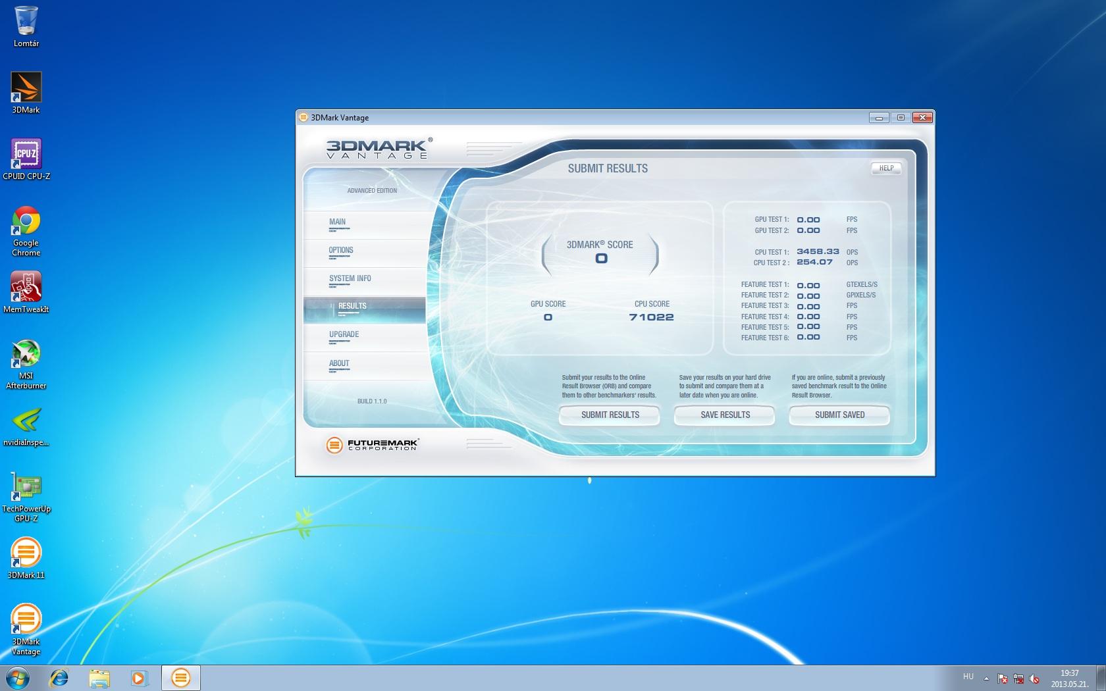Screen dimensions: 1106x691
Task: Show hidden tray icons arrow
Action: [986, 678]
